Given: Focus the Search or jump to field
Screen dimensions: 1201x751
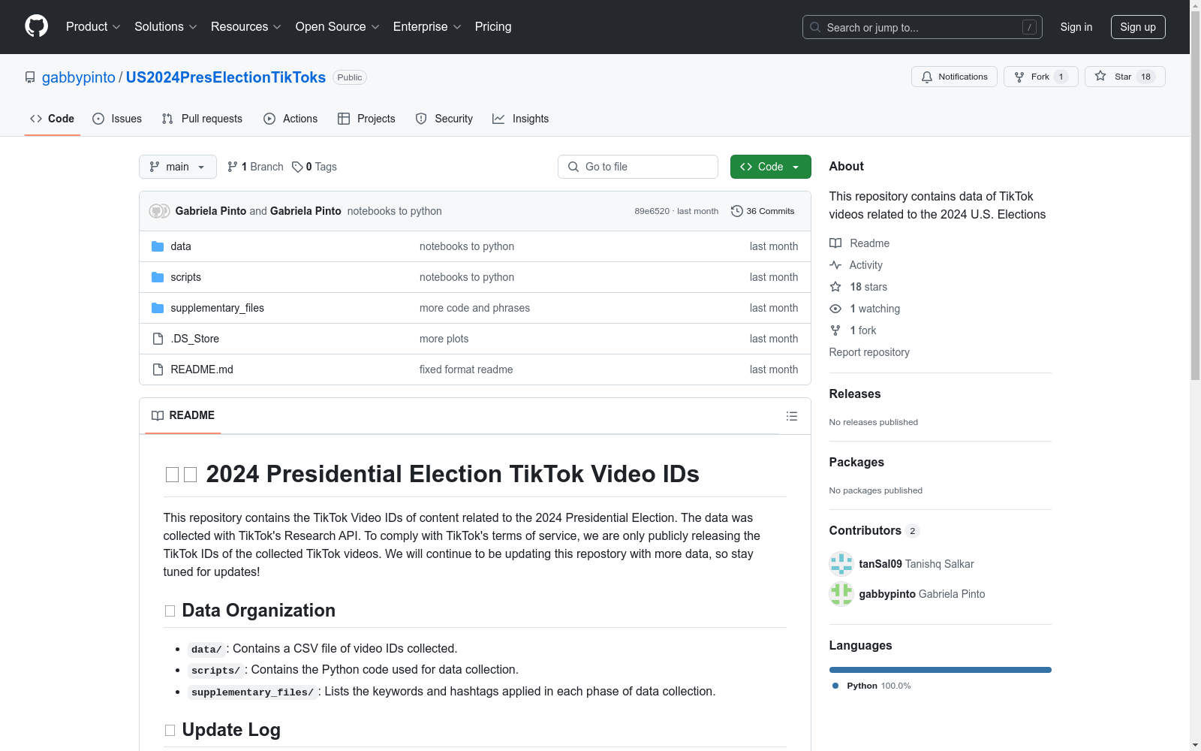Looking at the screenshot, I should point(923,27).
